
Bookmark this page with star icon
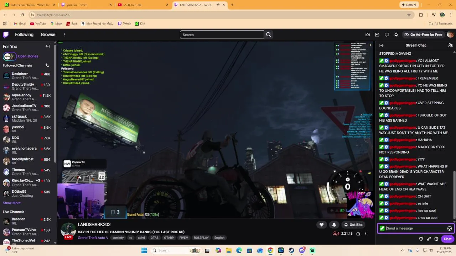point(409,15)
